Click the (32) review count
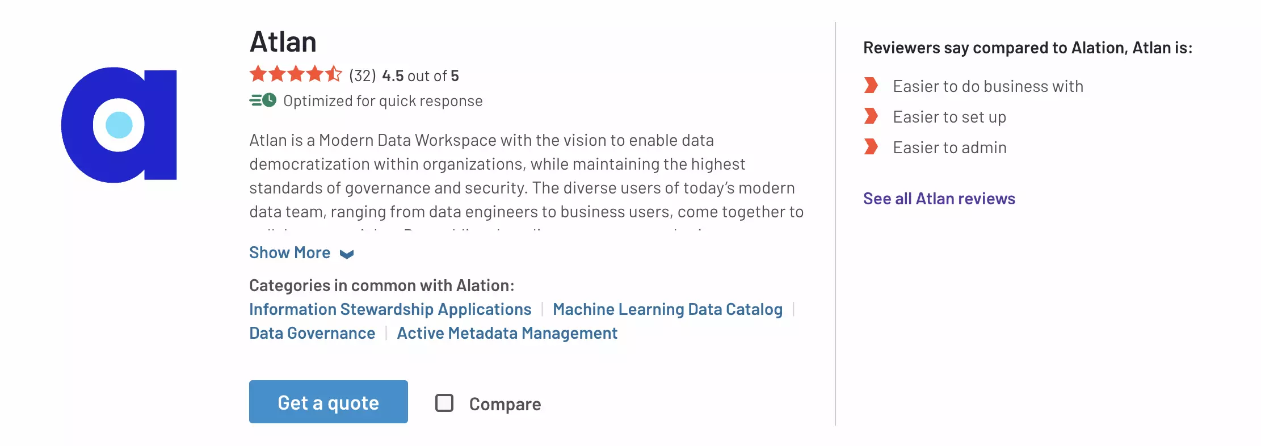 pyautogui.click(x=363, y=75)
